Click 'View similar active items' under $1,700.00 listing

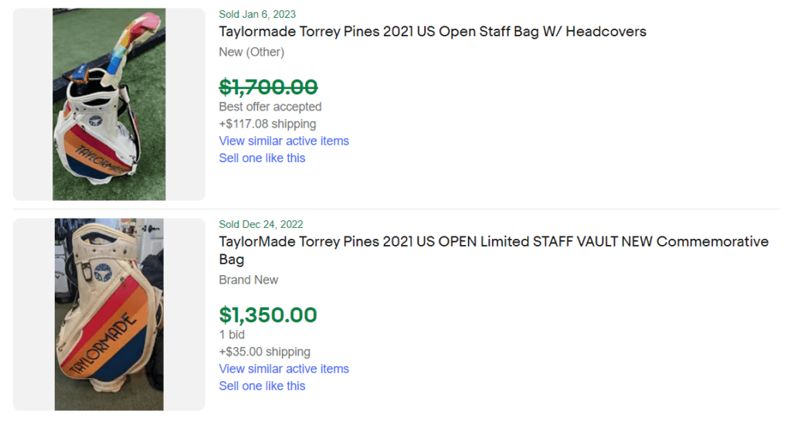click(283, 141)
